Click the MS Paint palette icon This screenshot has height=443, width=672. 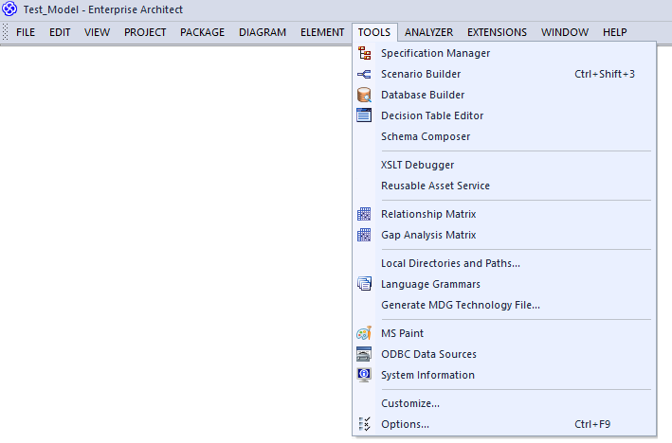[364, 333]
